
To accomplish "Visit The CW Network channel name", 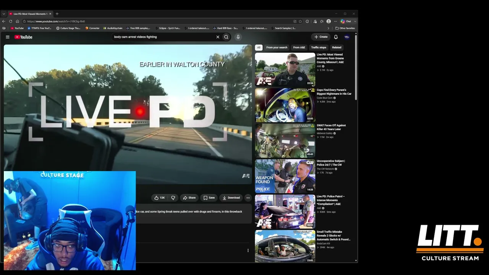I will 325,169.
